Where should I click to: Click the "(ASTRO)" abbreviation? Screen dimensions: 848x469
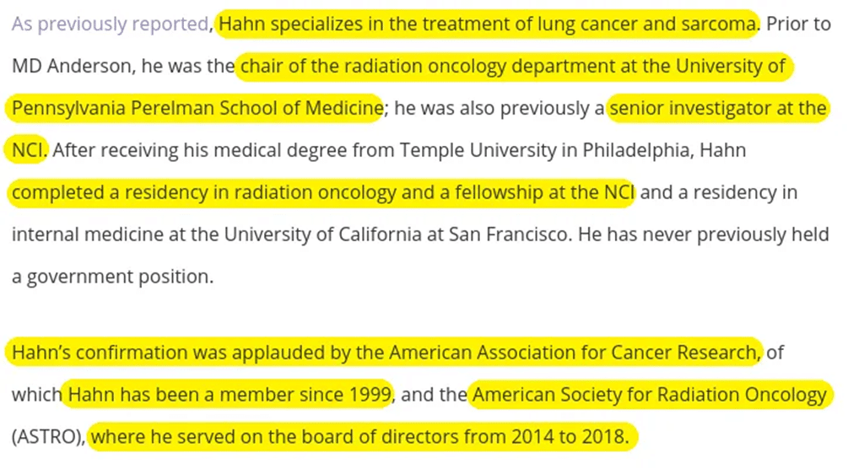(x=46, y=437)
